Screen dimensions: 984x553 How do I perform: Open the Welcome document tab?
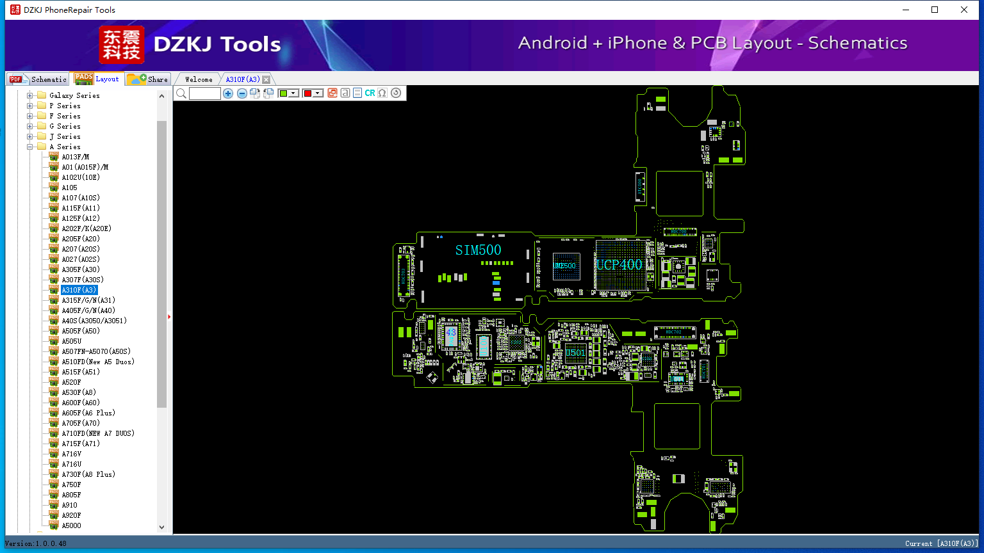click(199, 79)
